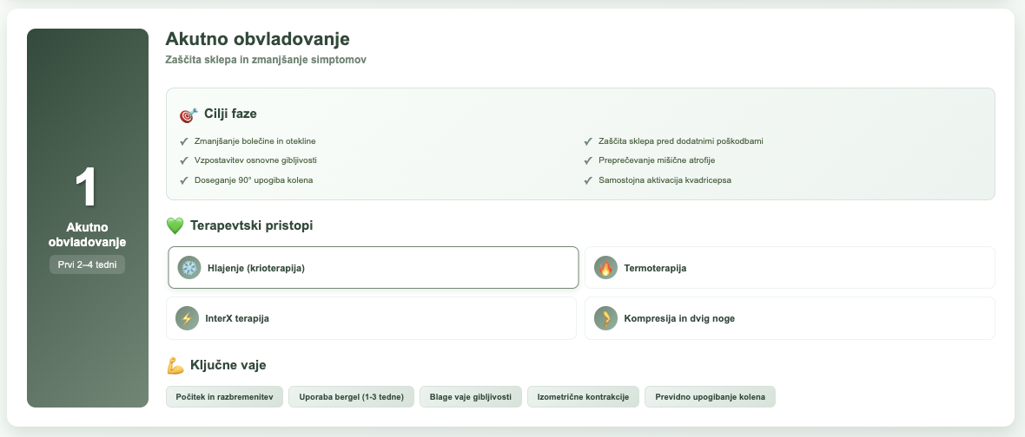This screenshot has width=1025, height=437.
Task: Click the flame icon for Termoterapija
Action: tap(606, 267)
